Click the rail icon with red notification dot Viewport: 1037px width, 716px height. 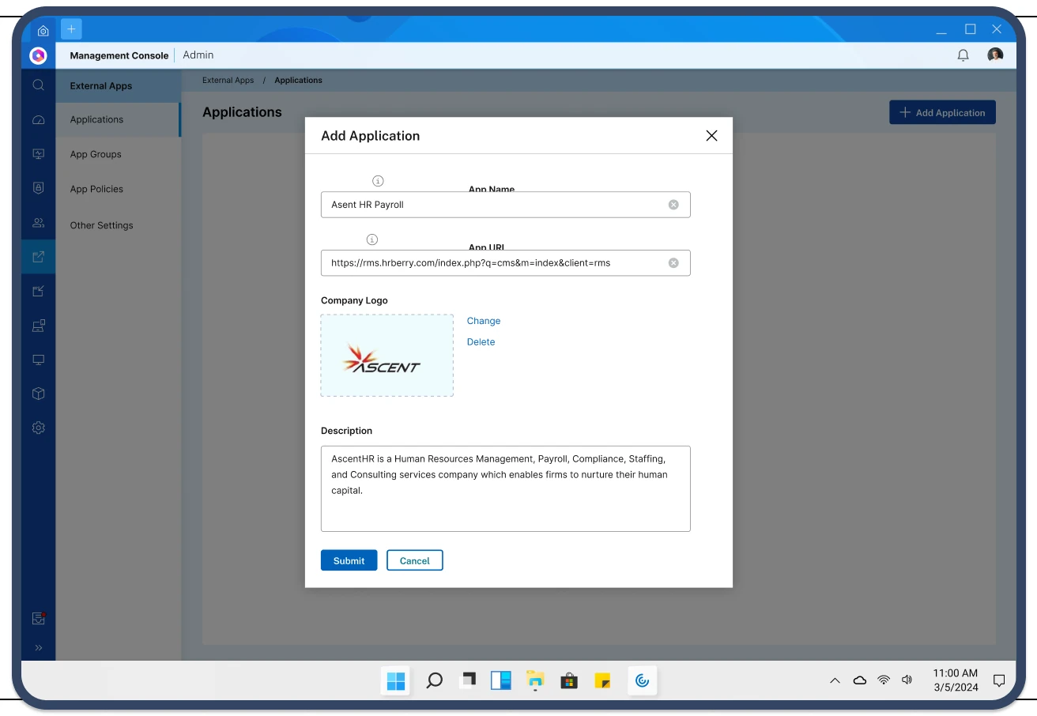(38, 618)
